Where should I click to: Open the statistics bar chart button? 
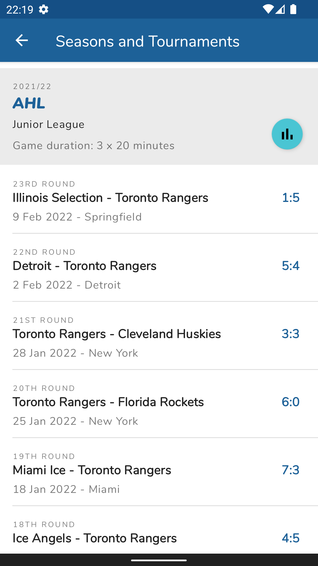[x=287, y=134]
